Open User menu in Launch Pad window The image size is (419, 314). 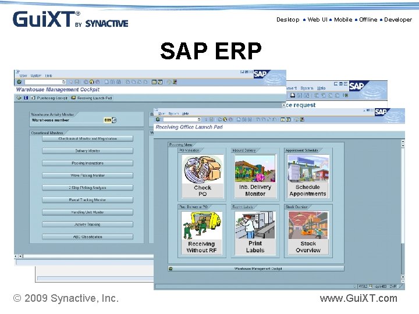point(161,113)
